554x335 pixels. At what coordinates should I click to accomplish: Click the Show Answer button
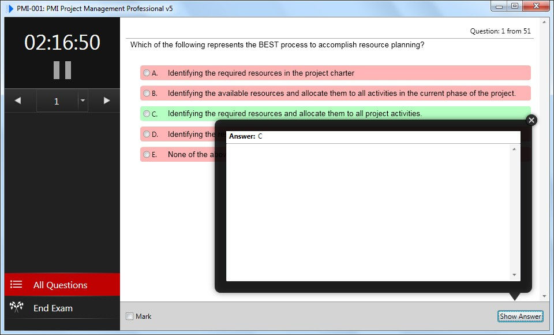(520, 317)
